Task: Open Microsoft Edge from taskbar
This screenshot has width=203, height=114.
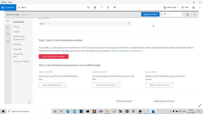Action: point(68,111)
